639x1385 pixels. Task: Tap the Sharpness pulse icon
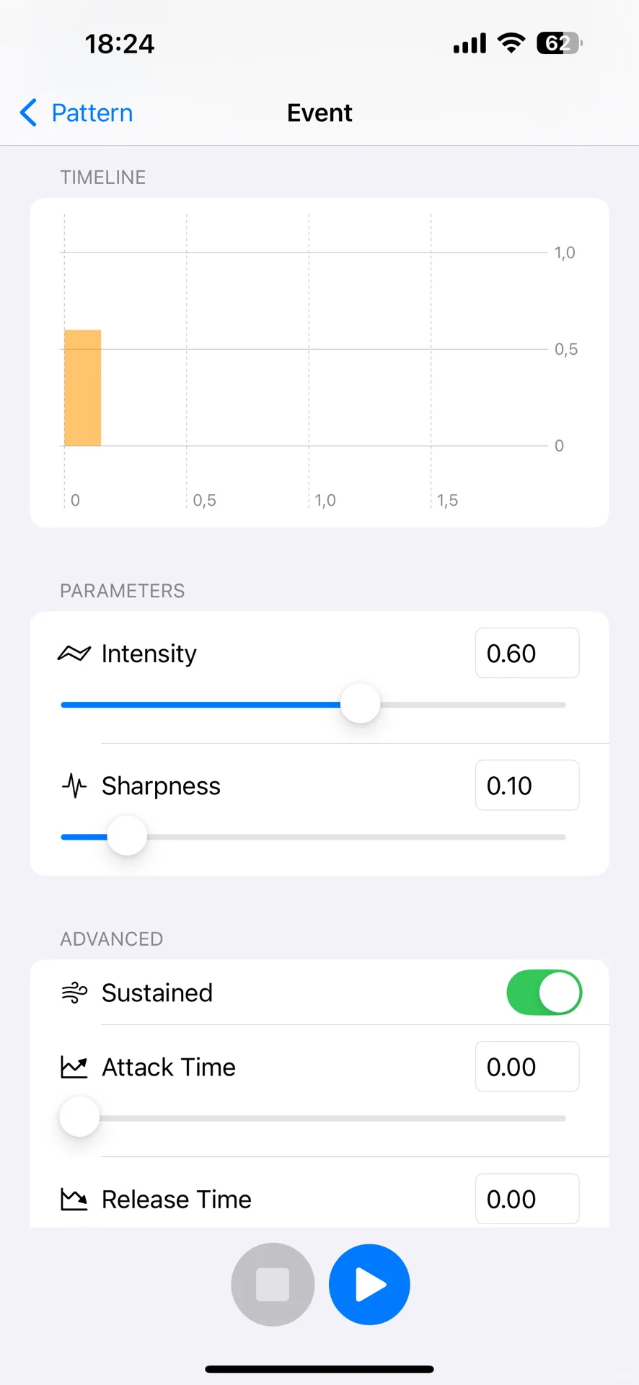tap(74, 786)
